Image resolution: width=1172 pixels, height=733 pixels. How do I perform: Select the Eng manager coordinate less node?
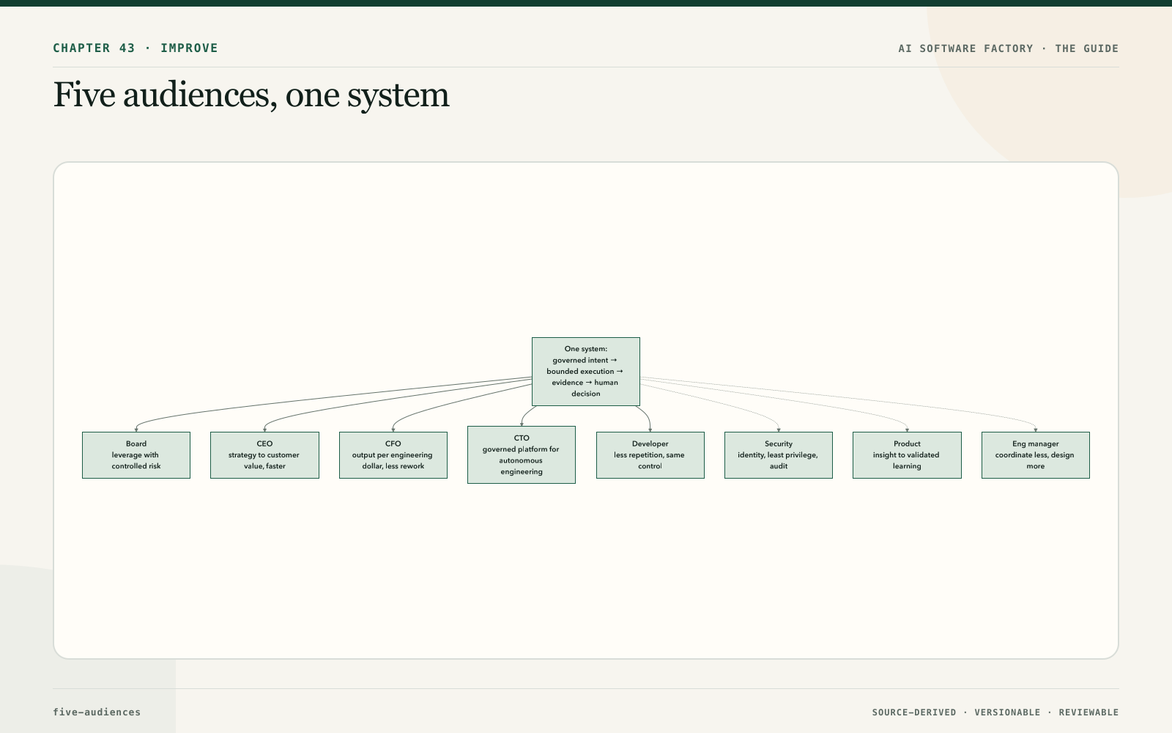tap(1036, 455)
